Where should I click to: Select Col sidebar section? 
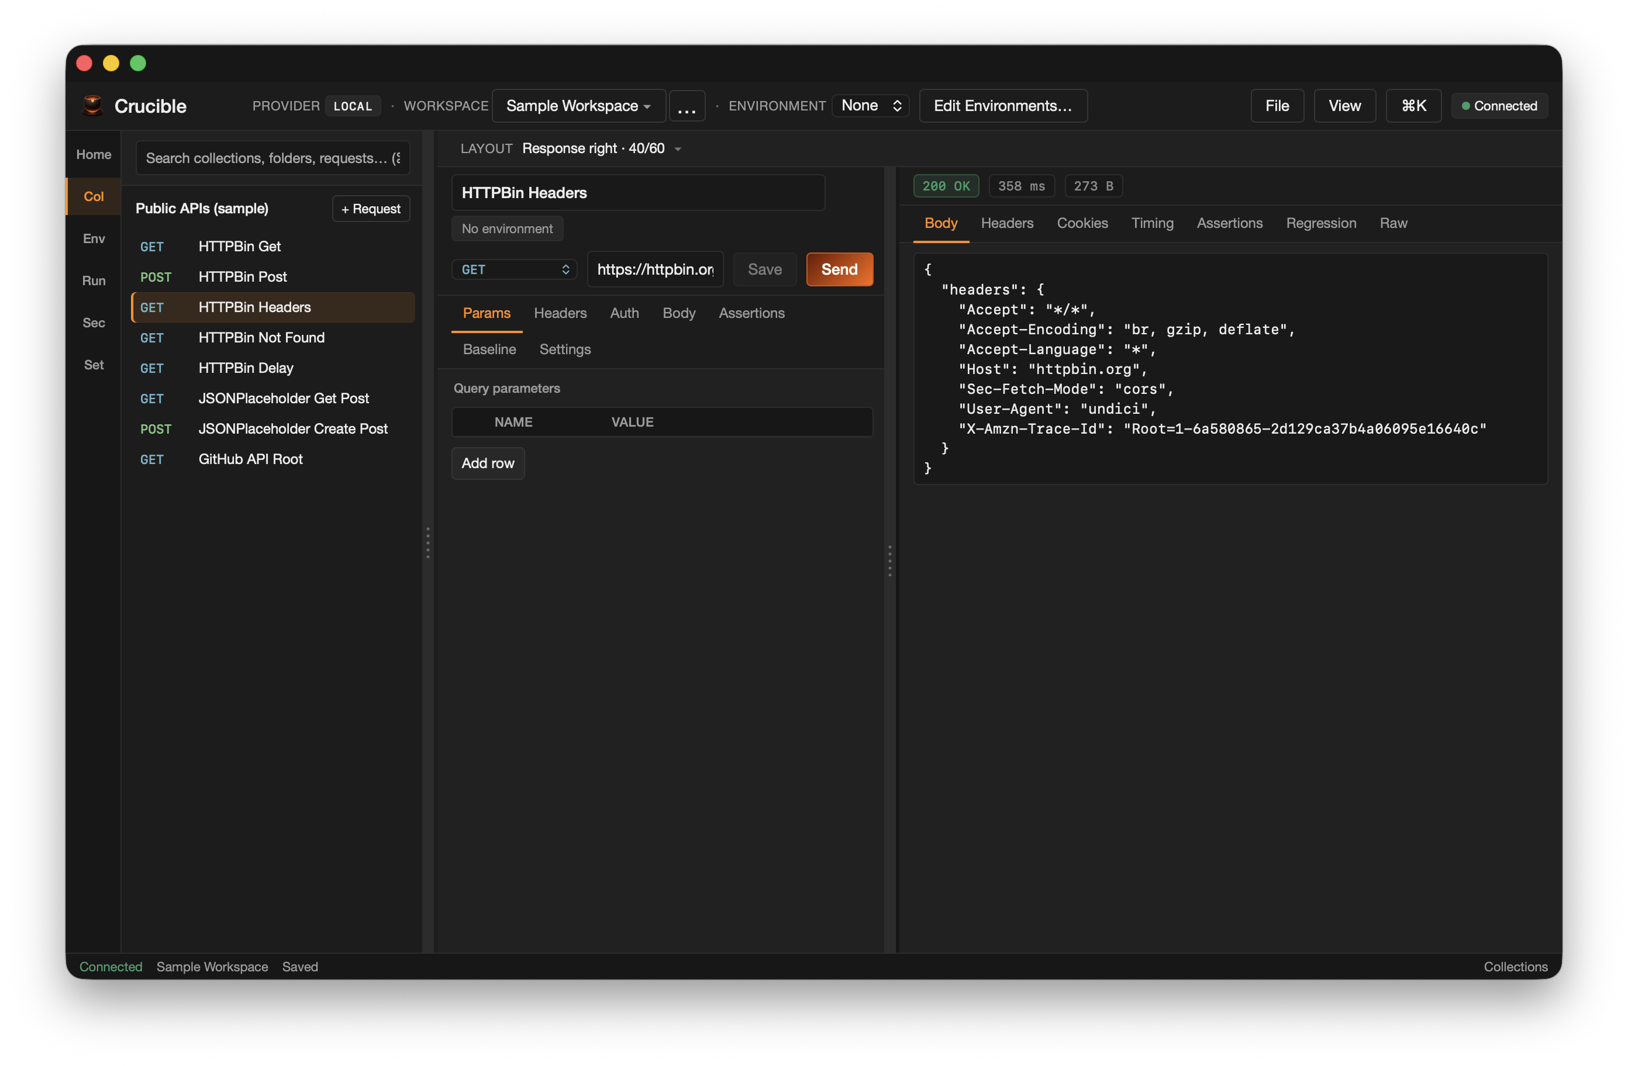point(94,196)
